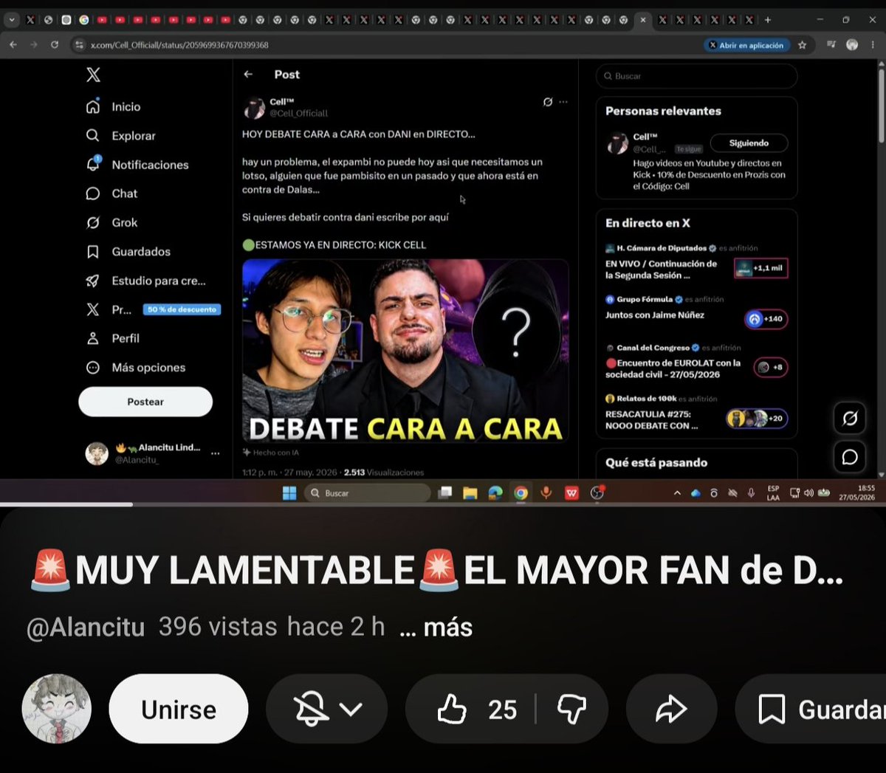Open Chrome from the taskbar
The image size is (886, 773).
521,493
